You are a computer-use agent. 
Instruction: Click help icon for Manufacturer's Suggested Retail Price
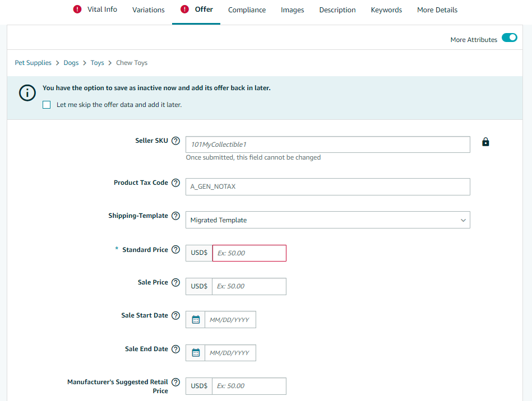(x=176, y=383)
